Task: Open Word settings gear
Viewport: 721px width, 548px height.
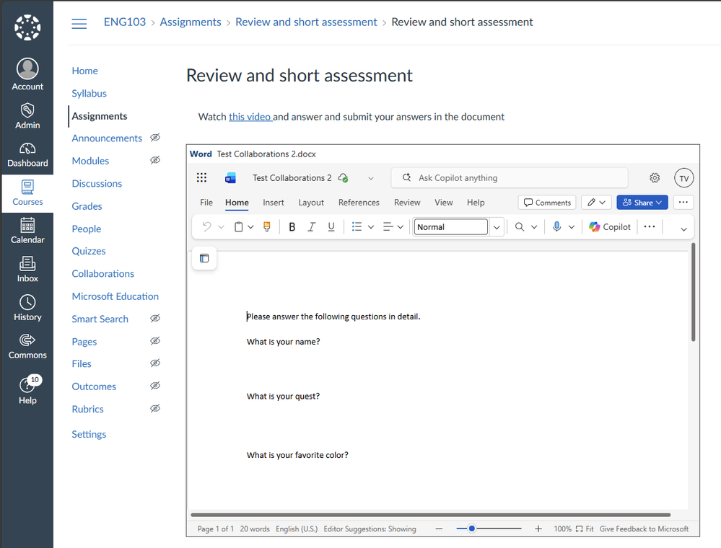Action: tap(655, 178)
